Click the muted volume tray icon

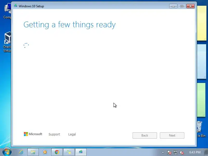[x=181, y=152]
